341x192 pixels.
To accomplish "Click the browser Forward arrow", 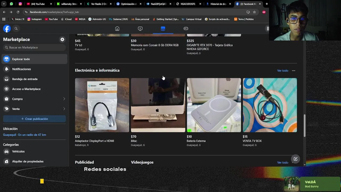I will click(x=11, y=12).
